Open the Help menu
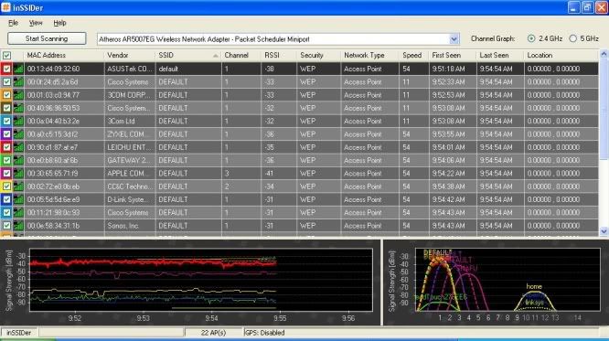This screenshot has height=341, width=609. pos(59,23)
